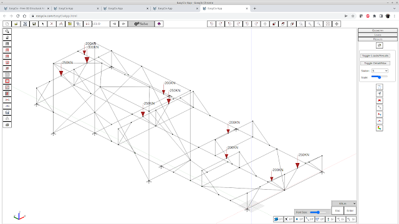Toggle the node dot display switch

click(299, 219)
